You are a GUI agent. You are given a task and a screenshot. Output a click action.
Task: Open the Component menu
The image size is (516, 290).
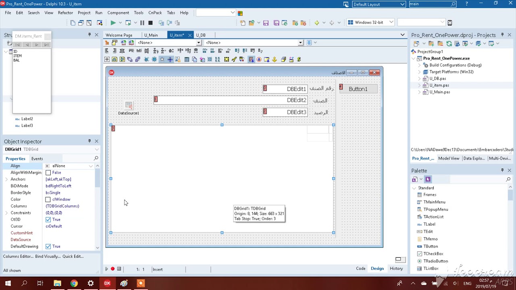point(118,13)
